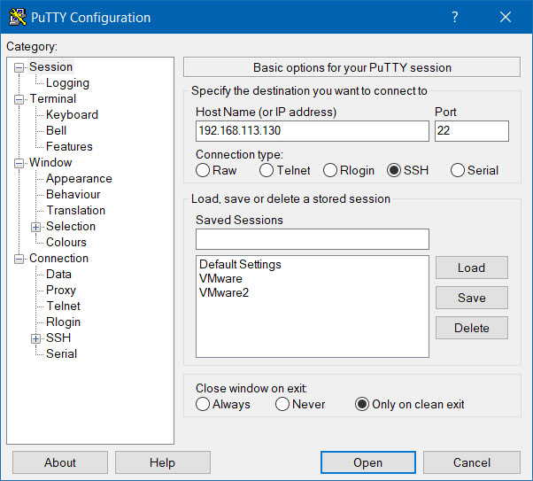Collapse the Terminal category node
The image size is (533, 481).
[19, 99]
